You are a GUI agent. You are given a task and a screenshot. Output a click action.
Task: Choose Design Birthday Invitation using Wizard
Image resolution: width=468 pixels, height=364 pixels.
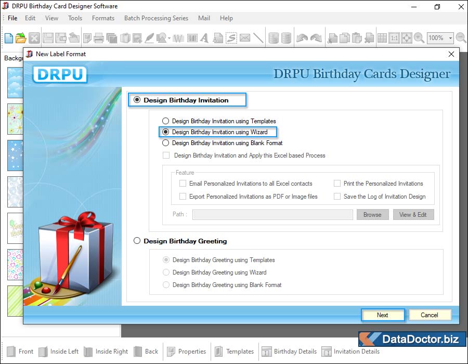point(165,132)
